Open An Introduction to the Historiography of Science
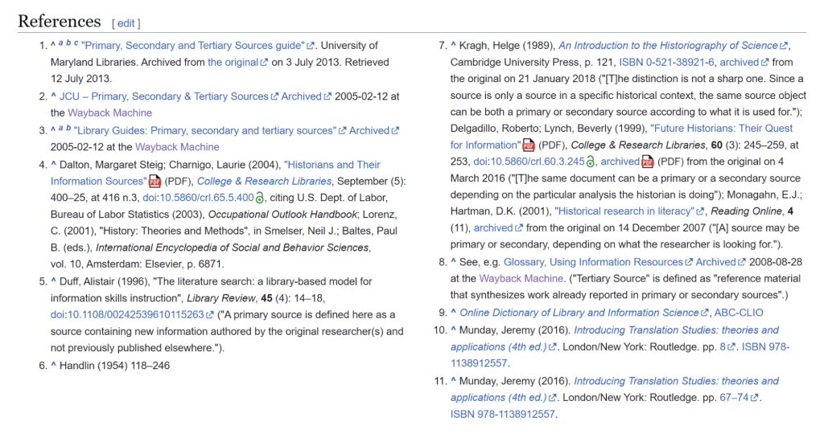The height and width of the screenshot is (438, 824). click(x=668, y=46)
